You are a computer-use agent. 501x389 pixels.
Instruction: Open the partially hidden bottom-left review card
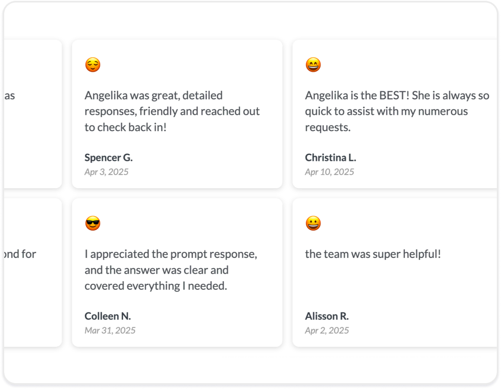click(33, 272)
